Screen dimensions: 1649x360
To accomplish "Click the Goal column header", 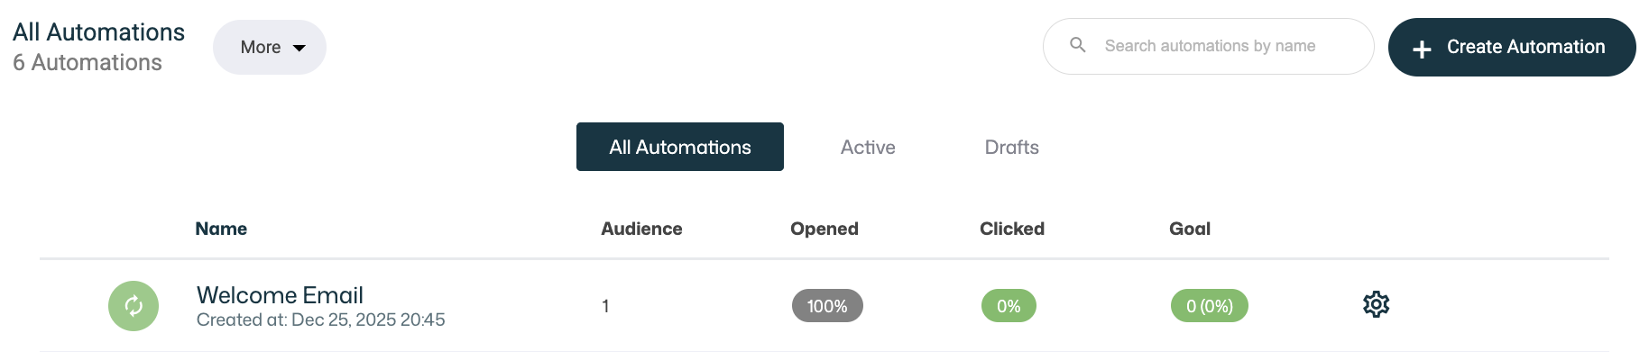I will pos(1189,229).
